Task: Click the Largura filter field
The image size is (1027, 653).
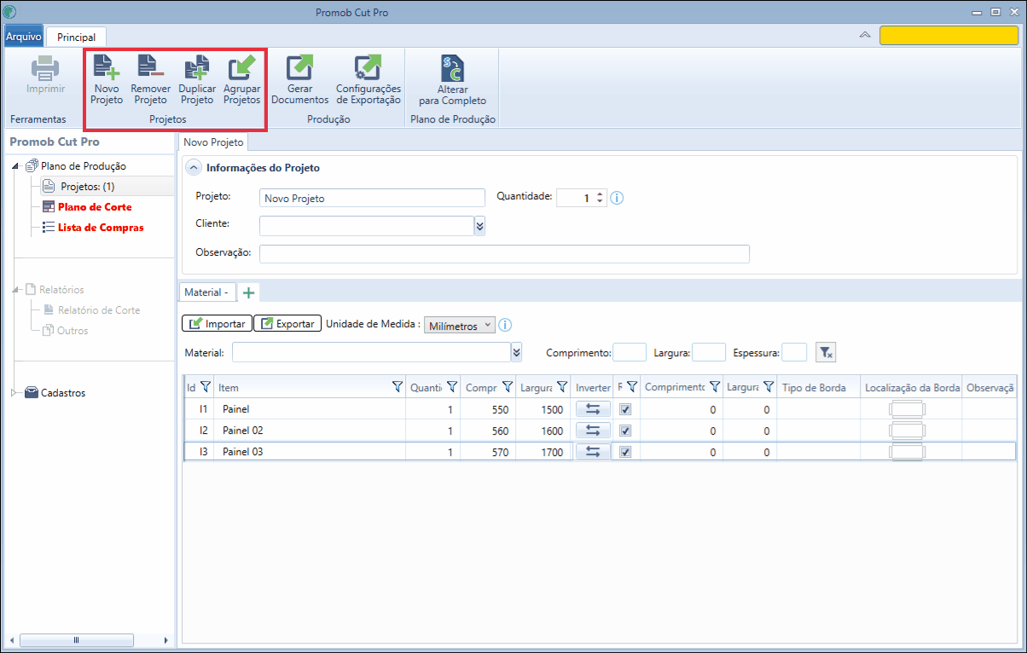Action: coord(709,352)
